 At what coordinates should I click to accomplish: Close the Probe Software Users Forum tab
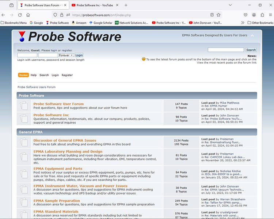coord(65,5)
